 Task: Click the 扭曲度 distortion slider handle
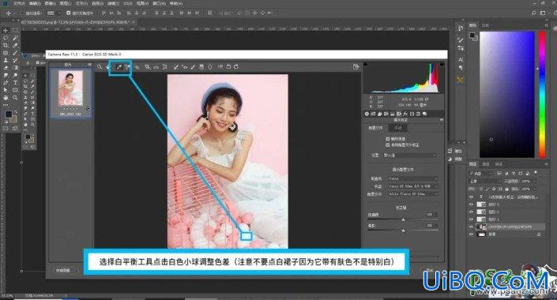tap(403, 219)
